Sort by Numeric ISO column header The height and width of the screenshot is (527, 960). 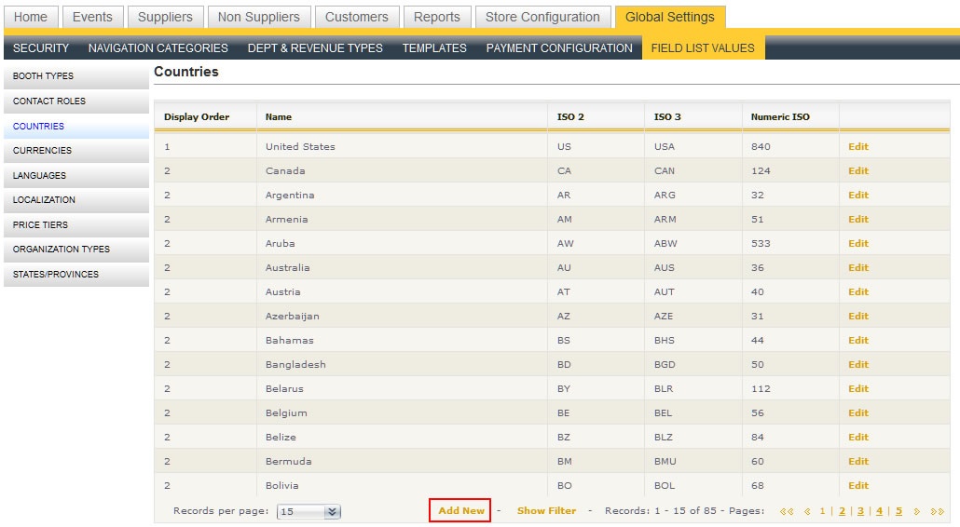(780, 116)
